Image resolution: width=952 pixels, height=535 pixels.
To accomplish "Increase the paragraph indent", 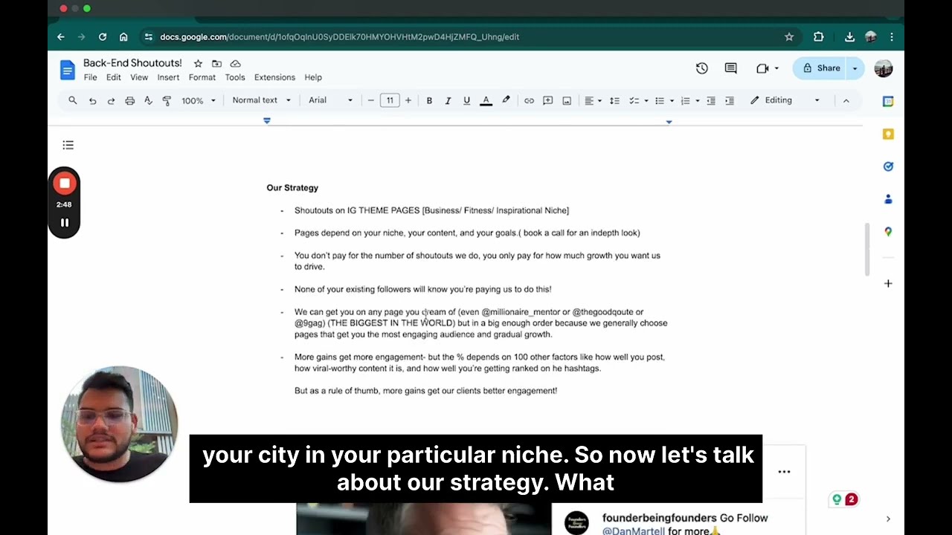I will (x=730, y=100).
